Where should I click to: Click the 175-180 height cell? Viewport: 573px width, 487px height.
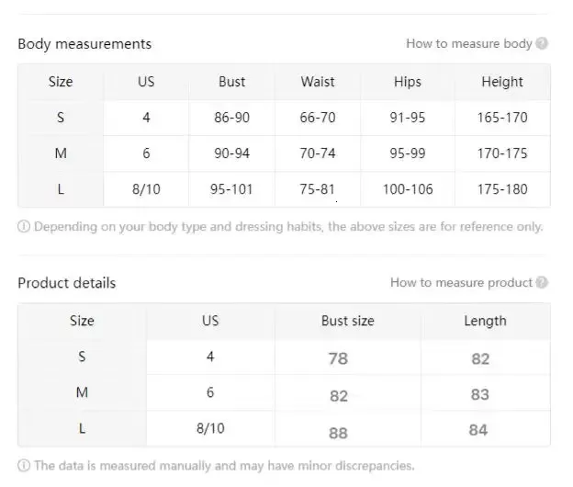coord(502,189)
